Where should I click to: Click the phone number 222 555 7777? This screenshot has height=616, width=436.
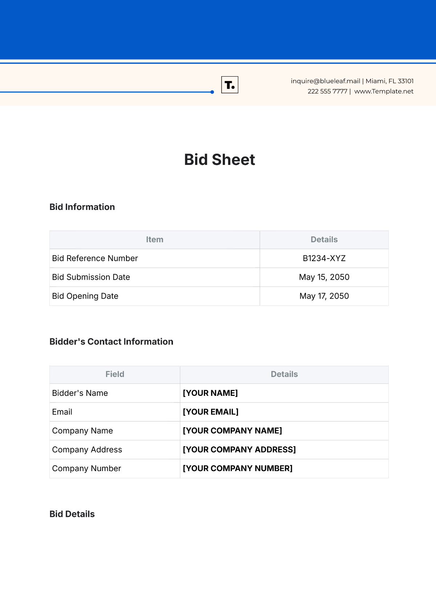327,91
